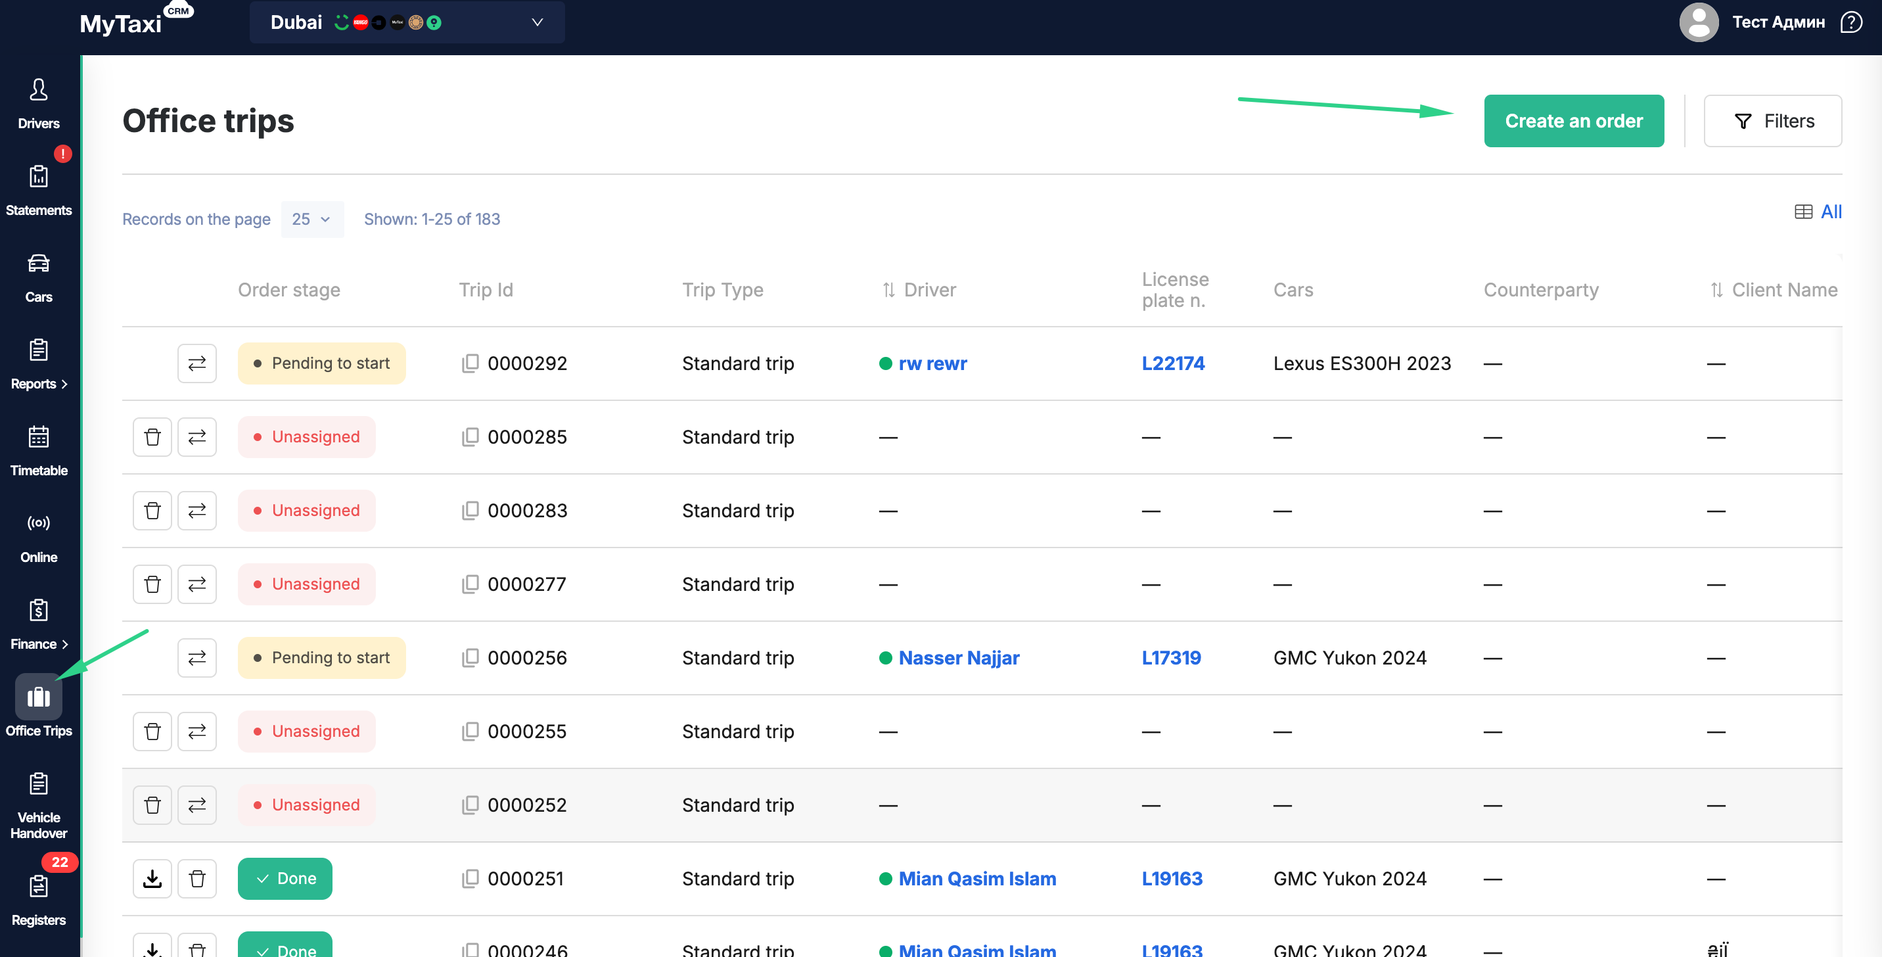This screenshot has width=1882, height=957.
Task: Reassign trip 0000252 with swap icon
Action: pos(197,805)
